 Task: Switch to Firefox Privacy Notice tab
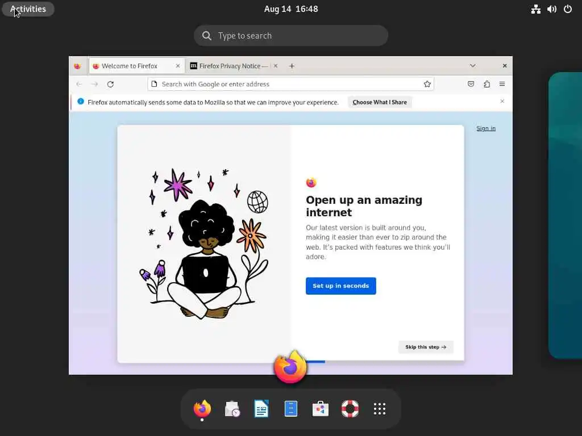click(234, 66)
